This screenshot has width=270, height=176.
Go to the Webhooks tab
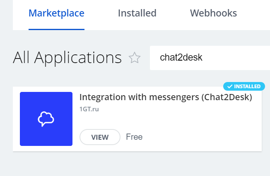[x=213, y=13]
